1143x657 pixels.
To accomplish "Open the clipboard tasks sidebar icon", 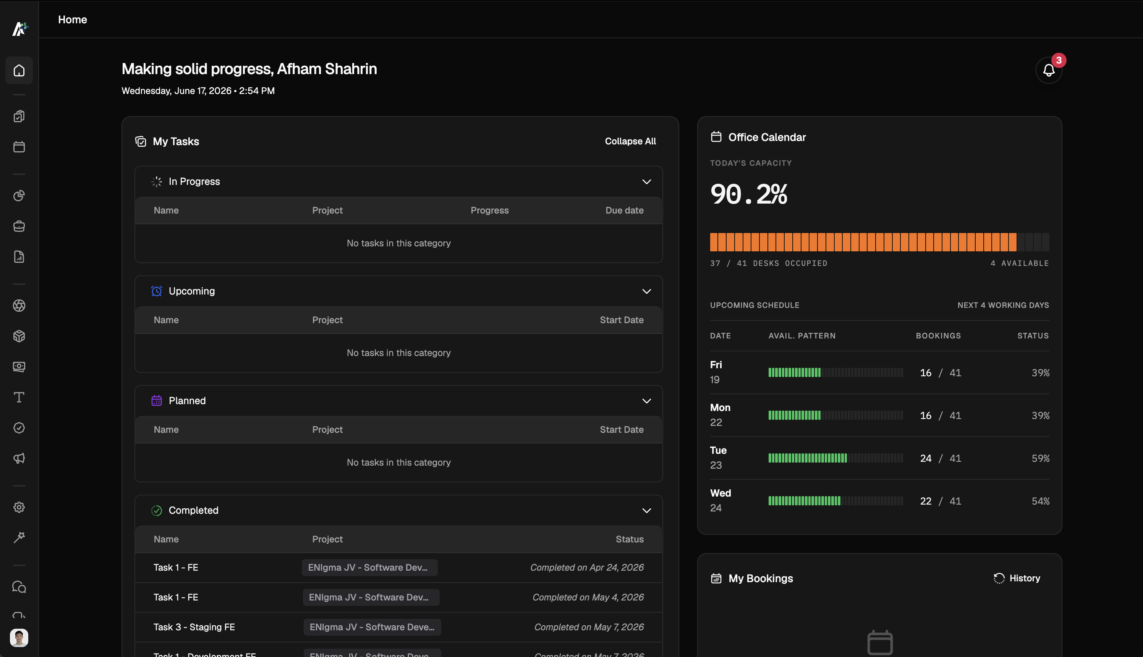I will coord(19,117).
